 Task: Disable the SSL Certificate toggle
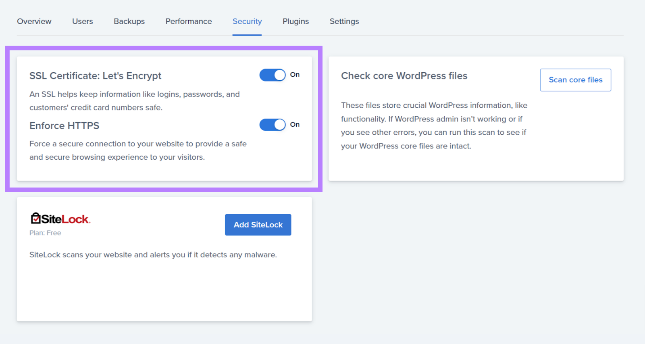[273, 75]
